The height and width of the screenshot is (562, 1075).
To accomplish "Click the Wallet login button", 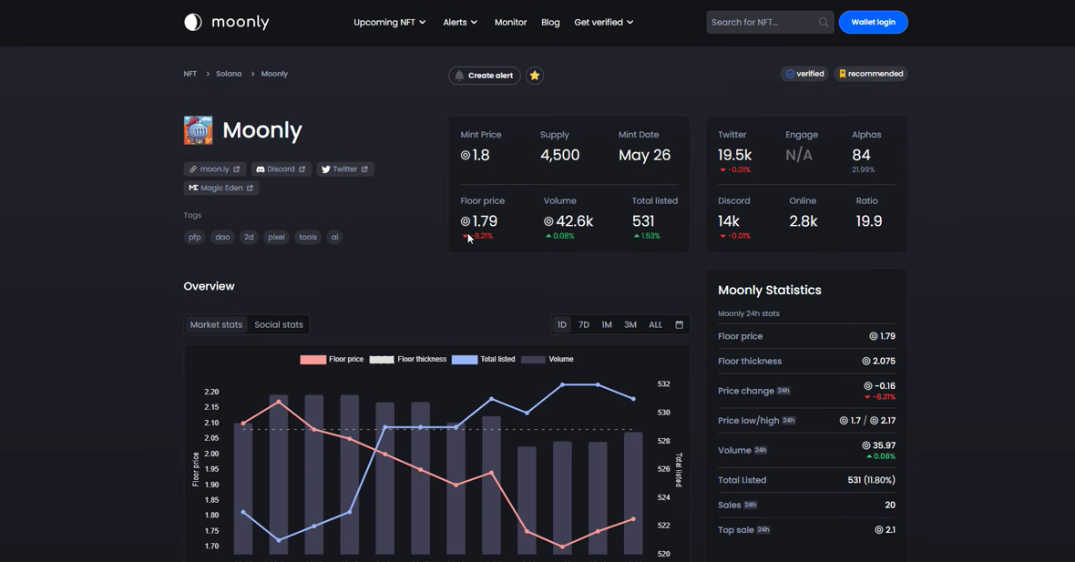I will click(874, 22).
